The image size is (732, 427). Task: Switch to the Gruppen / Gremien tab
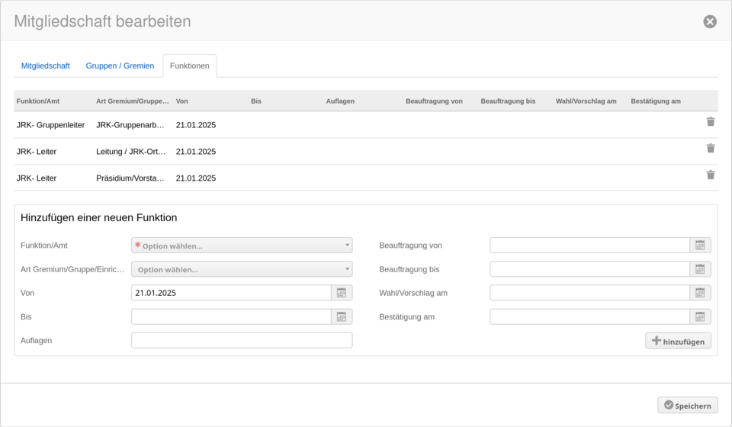coord(120,66)
